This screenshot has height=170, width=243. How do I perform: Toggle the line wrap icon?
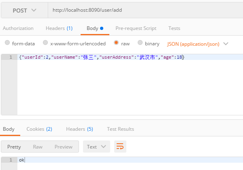pyautogui.click(x=120, y=147)
